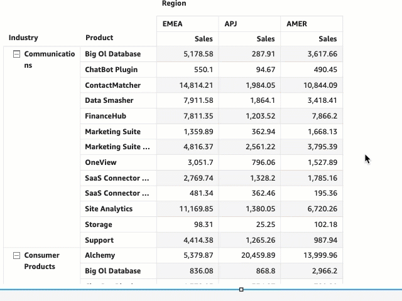Select the APJ region column header
Viewport: 402px width, 301px height.
pyautogui.click(x=232, y=24)
